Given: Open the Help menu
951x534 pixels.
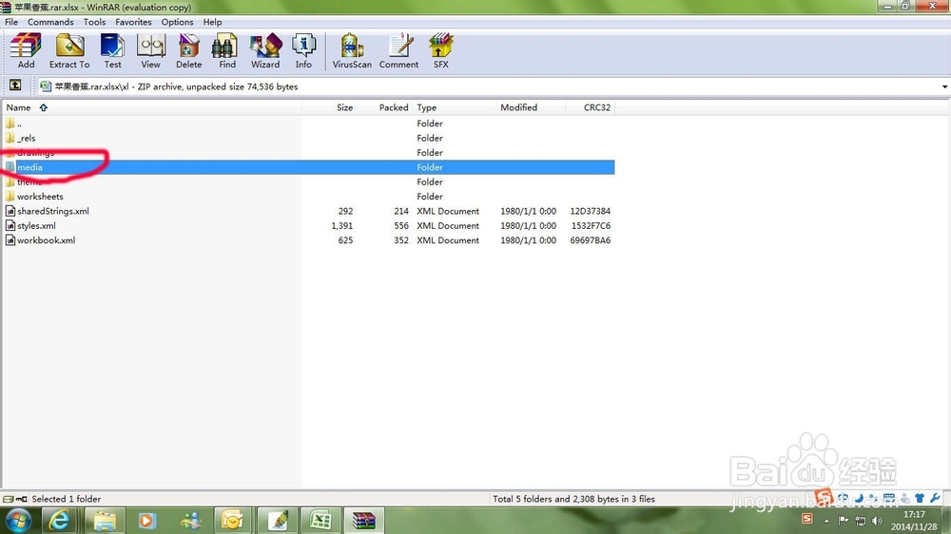Looking at the screenshot, I should point(212,22).
